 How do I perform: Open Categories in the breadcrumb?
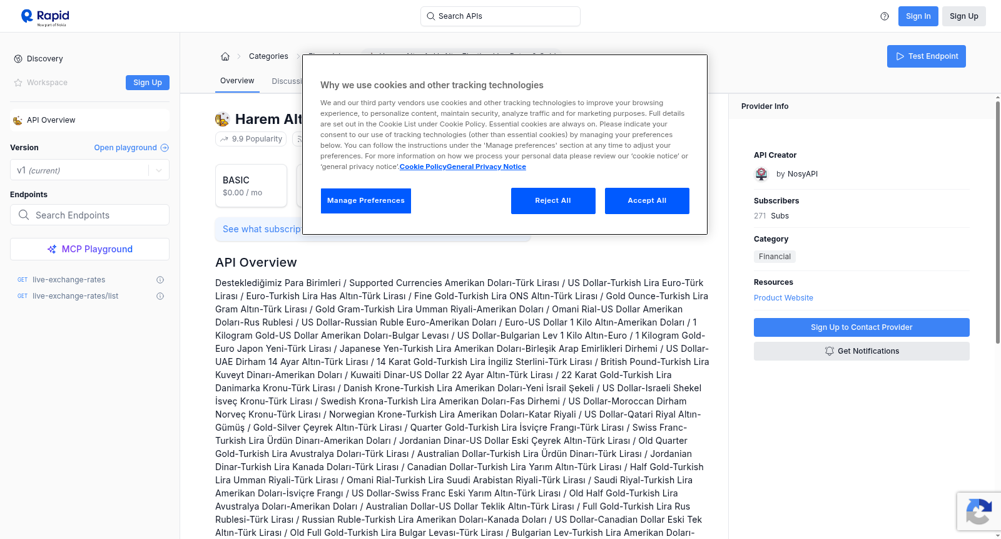268,56
